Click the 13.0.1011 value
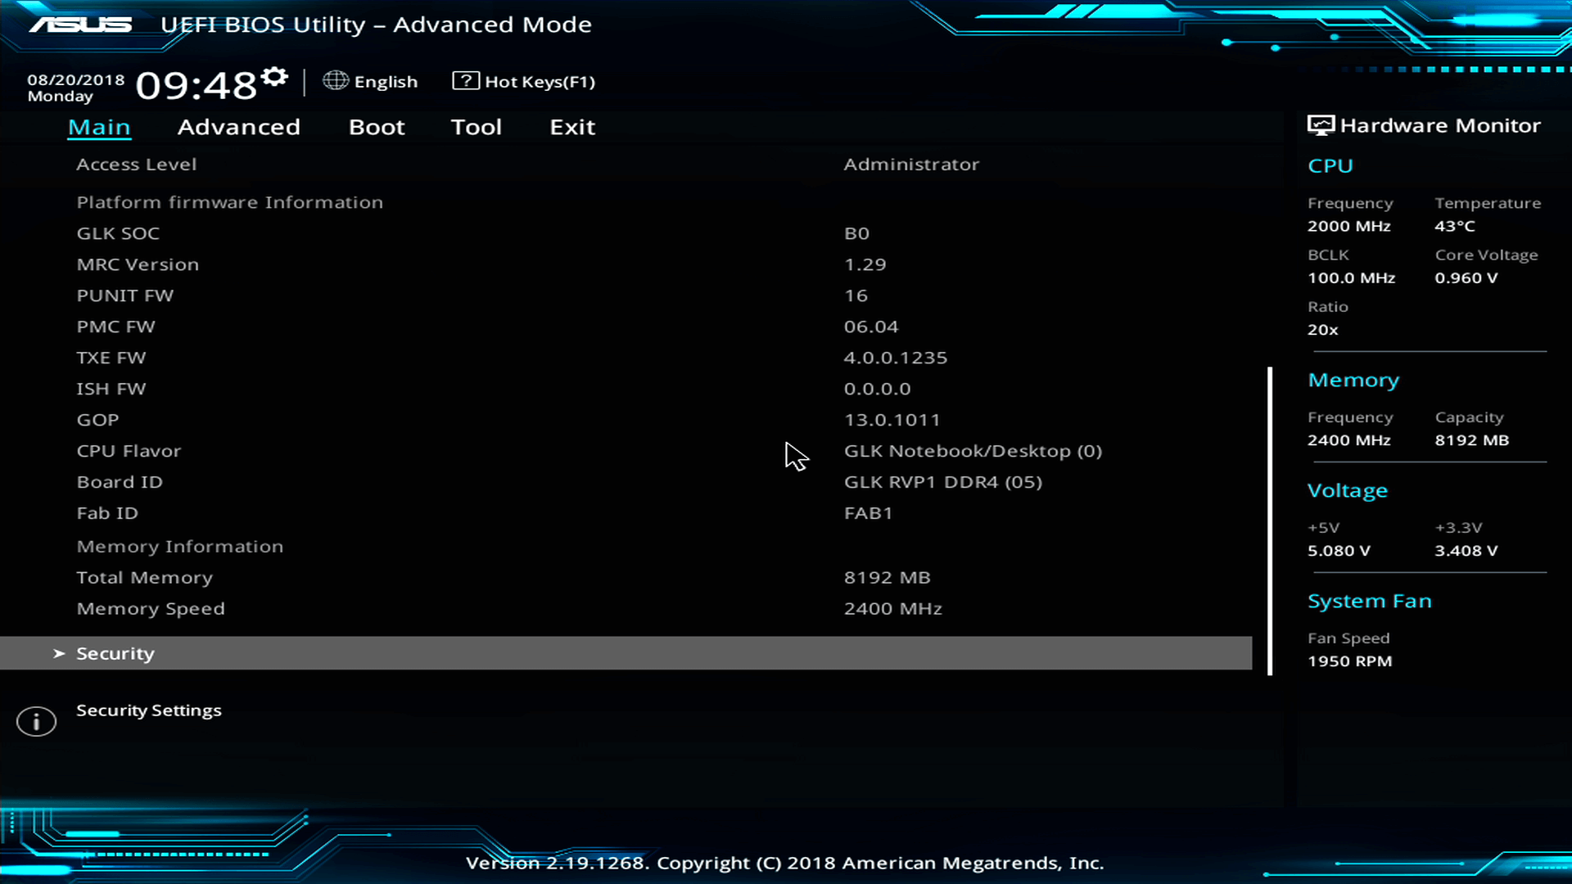Viewport: 1572px width, 884px height. click(892, 420)
